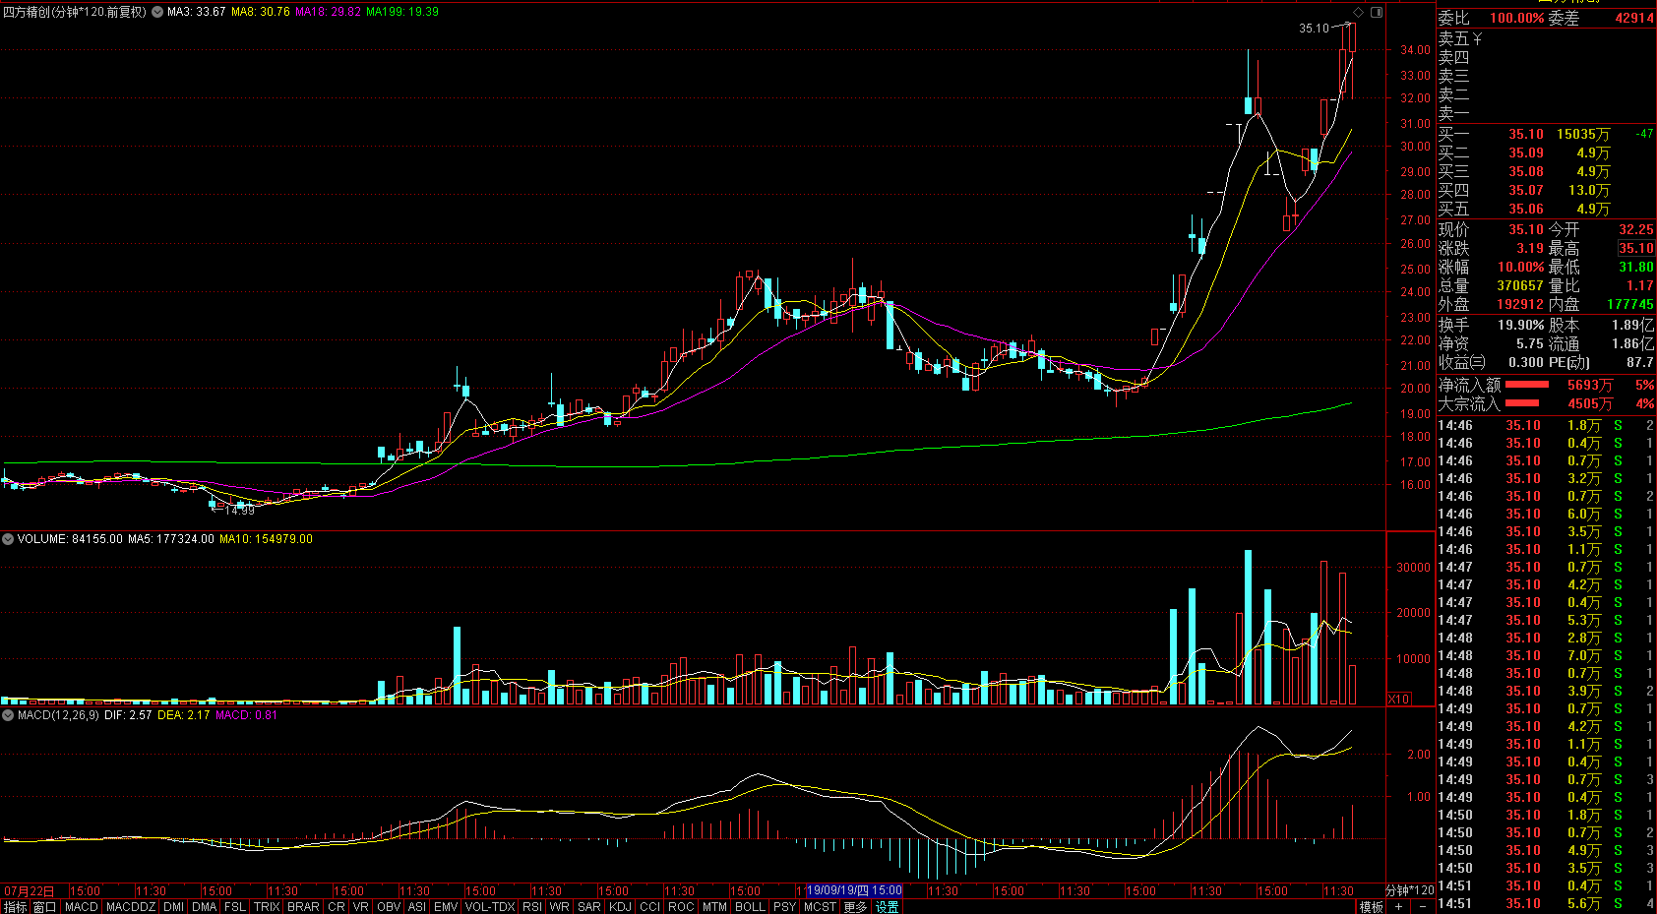Click the X10 volume scale label

(x=1399, y=699)
